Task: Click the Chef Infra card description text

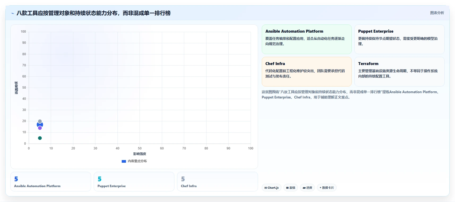Action: pyautogui.click(x=305, y=74)
